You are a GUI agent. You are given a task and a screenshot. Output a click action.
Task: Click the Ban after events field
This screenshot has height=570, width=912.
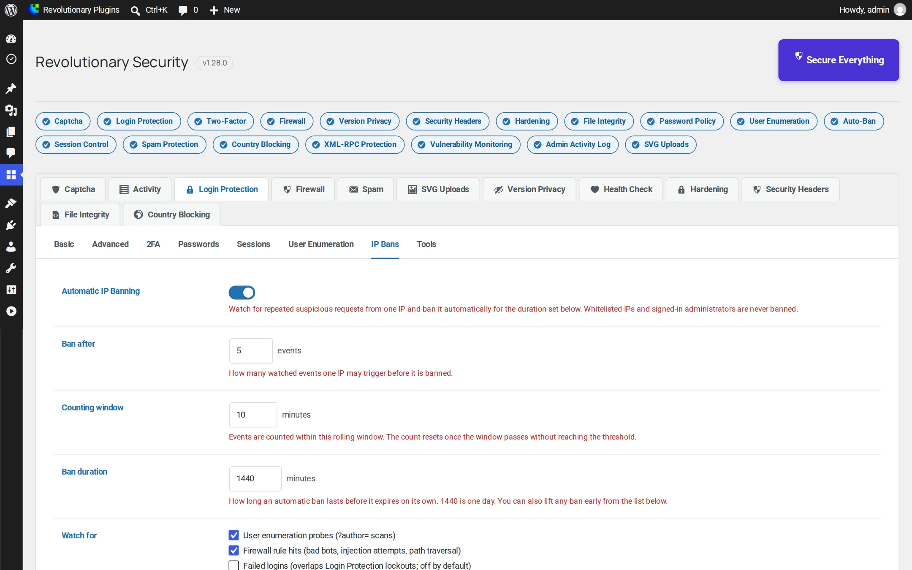click(251, 350)
